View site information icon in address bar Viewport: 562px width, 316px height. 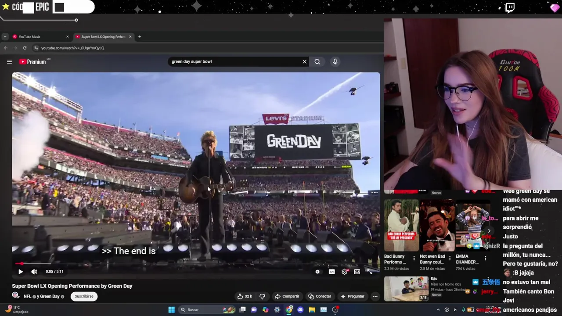tap(36, 48)
